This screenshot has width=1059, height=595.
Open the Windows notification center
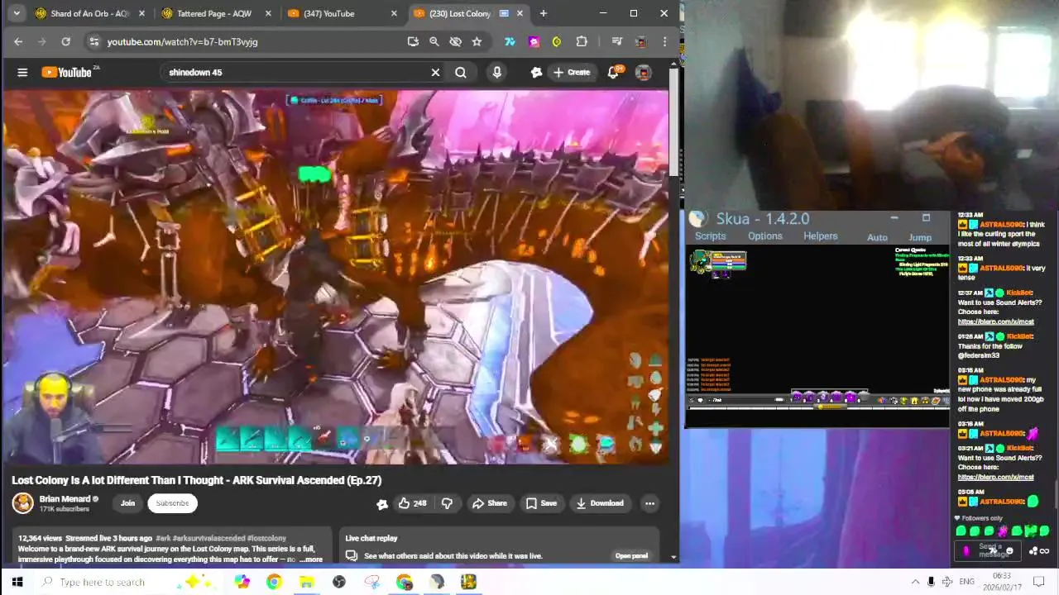click(1039, 582)
